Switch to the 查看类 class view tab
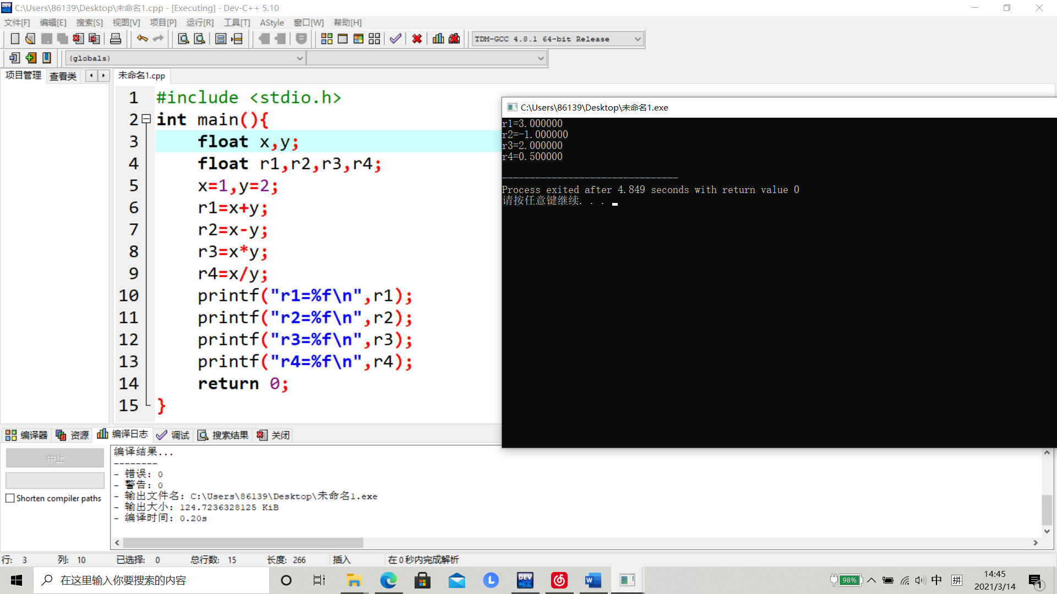 point(63,76)
